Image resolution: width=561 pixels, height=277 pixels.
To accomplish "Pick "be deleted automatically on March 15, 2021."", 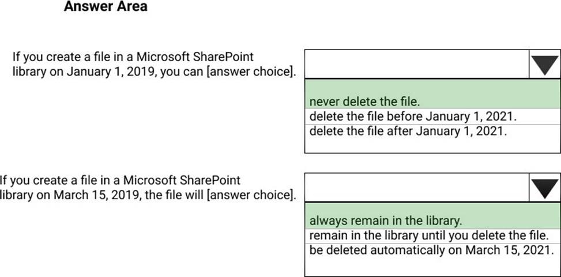I will coord(431,250).
